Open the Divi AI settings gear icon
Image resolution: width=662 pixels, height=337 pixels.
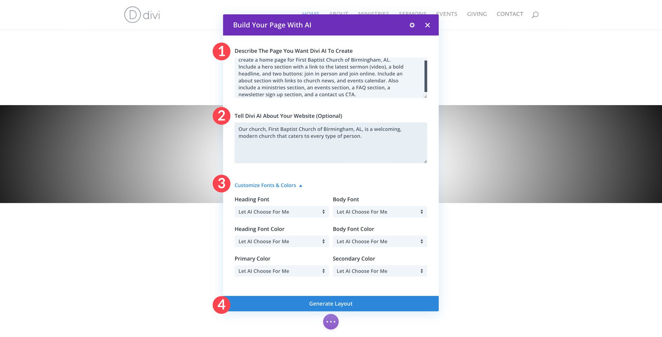(412, 25)
